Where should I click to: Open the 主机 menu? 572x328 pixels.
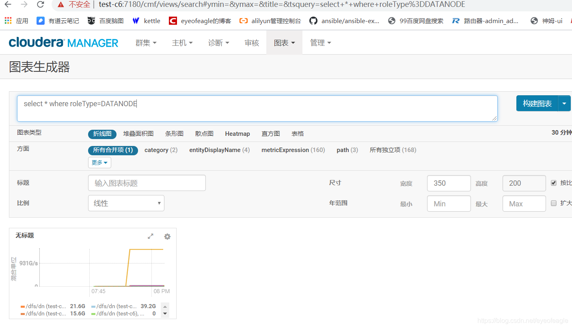[x=182, y=43]
